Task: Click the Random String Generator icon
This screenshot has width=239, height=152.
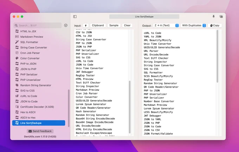Action: click(17, 85)
